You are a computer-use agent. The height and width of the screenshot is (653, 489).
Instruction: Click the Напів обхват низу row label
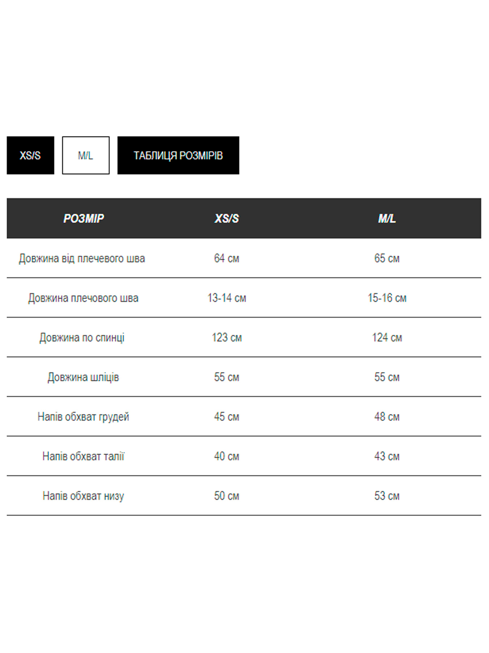pyautogui.click(x=83, y=496)
